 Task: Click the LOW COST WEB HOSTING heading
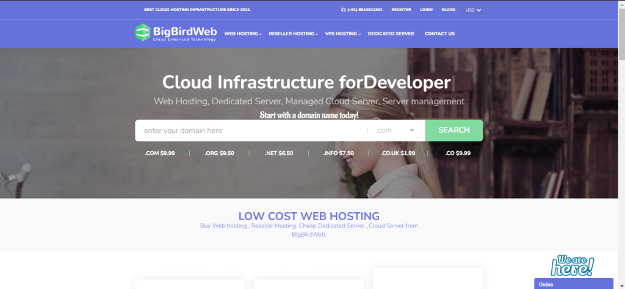point(309,216)
